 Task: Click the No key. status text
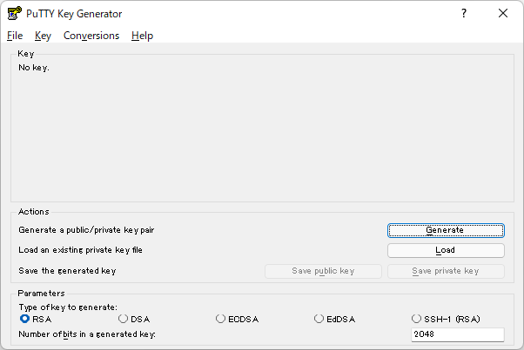[x=34, y=68]
